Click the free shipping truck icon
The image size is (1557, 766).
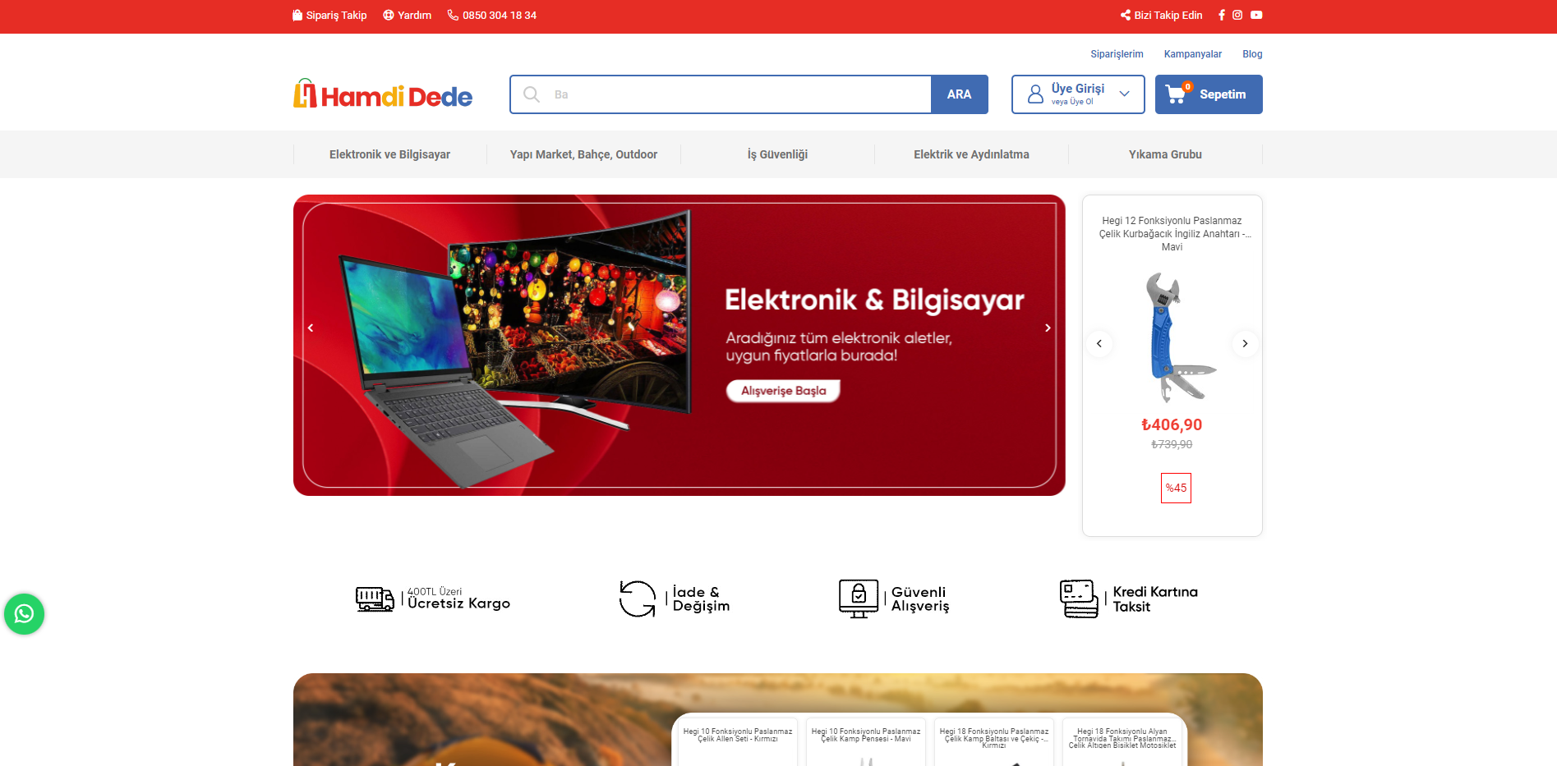[x=375, y=599]
